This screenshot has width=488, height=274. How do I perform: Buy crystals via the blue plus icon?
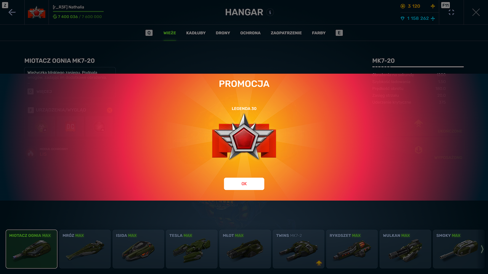pyautogui.click(x=432, y=18)
